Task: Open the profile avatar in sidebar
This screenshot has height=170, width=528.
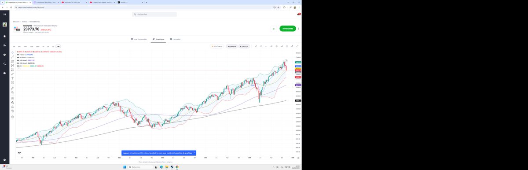Action: [x=4, y=25]
